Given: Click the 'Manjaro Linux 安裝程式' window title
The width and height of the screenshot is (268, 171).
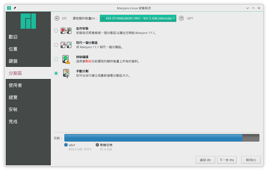Looking at the screenshot, I should pyautogui.click(x=134, y=8).
